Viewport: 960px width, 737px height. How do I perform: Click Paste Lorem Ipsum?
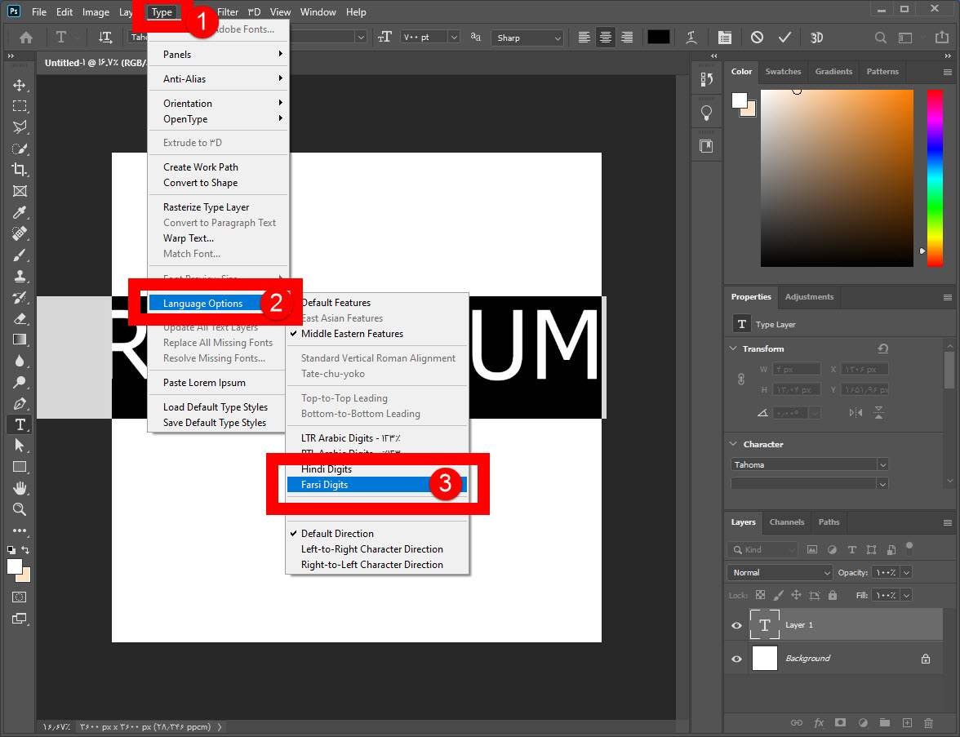tap(204, 383)
